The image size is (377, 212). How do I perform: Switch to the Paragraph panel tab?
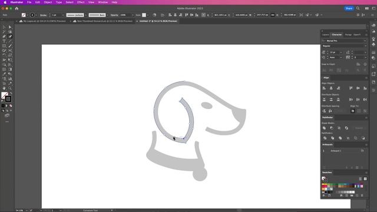tap(348, 35)
